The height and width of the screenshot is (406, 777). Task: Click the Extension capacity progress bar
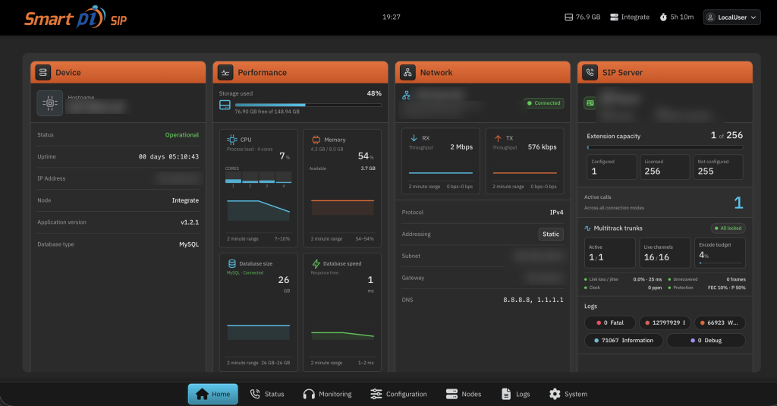pyautogui.click(x=665, y=147)
